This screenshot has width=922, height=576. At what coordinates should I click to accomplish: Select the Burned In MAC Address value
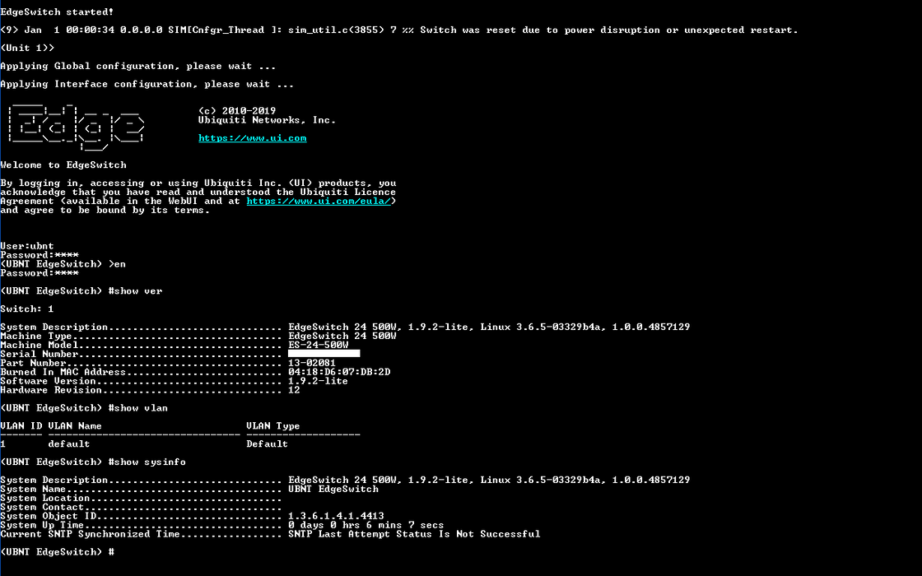[x=339, y=372]
